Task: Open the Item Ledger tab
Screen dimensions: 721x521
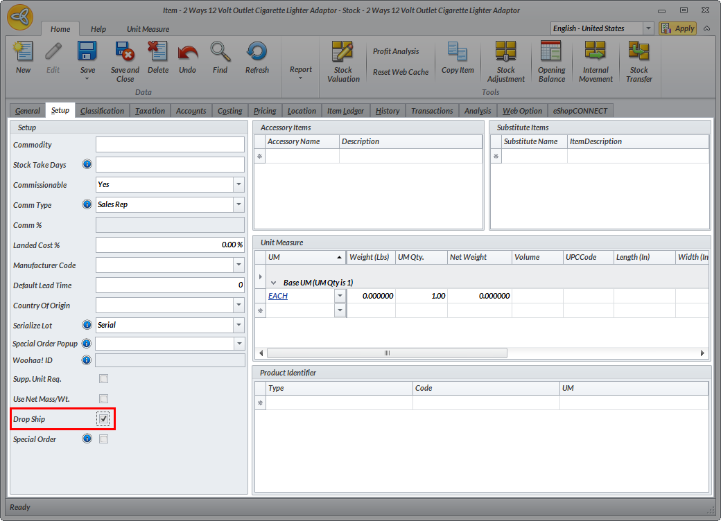Action: 345,111
